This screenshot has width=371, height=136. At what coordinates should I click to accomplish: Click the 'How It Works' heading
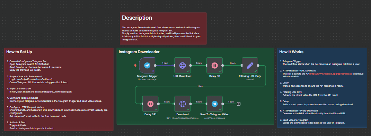coord(291,52)
